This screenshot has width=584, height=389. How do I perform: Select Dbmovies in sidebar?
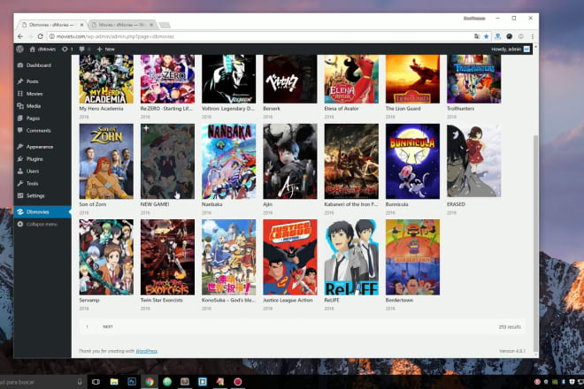42,212
